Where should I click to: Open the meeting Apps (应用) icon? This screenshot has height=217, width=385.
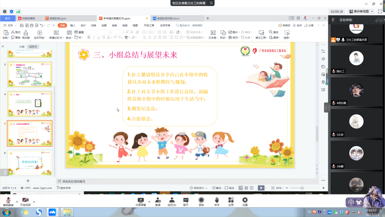pos(231,202)
